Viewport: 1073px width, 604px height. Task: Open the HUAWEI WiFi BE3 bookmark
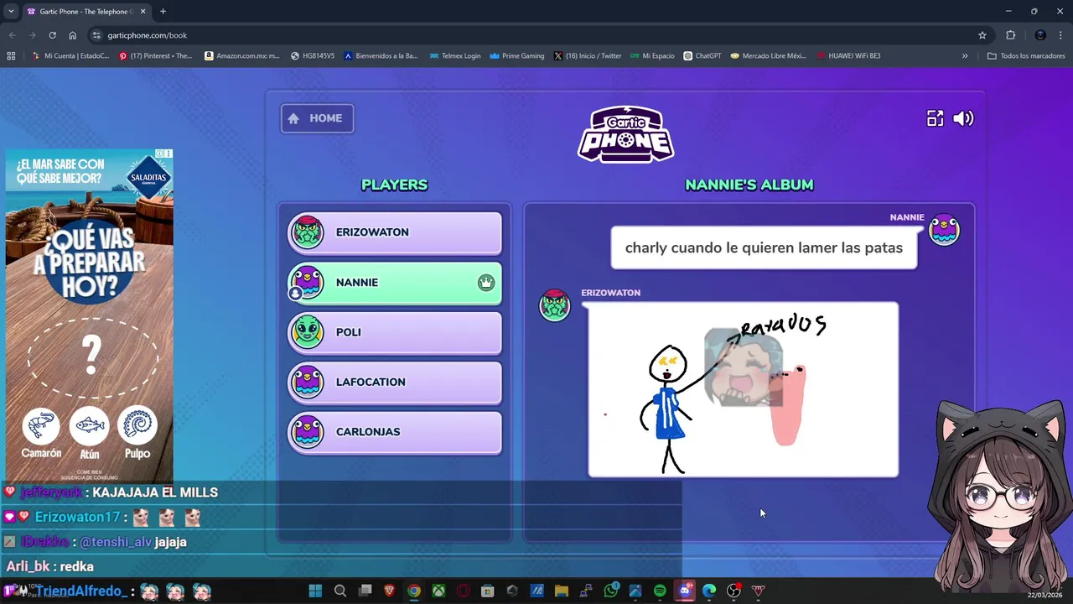click(848, 56)
